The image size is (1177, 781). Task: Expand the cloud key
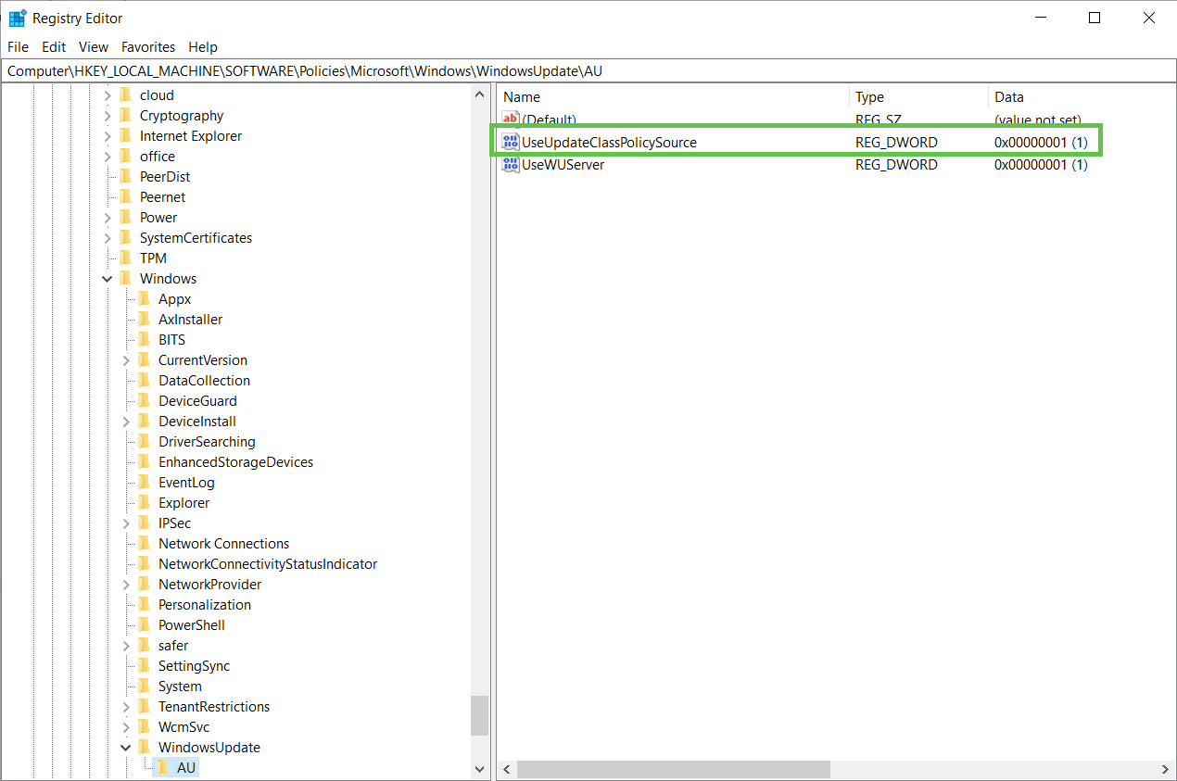click(x=108, y=94)
